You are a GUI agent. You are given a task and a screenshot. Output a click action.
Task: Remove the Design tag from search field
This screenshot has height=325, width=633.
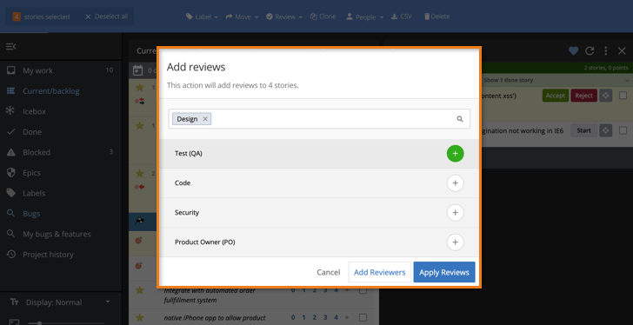pyautogui.click(x=205, y=119)
